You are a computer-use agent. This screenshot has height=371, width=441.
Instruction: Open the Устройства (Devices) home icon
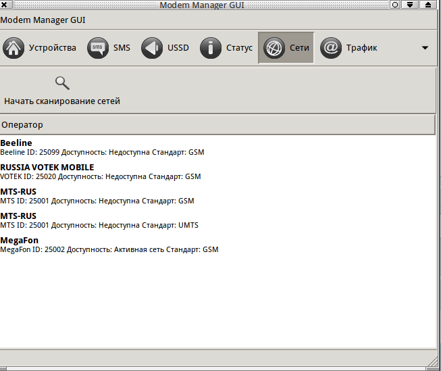point(14,48)
